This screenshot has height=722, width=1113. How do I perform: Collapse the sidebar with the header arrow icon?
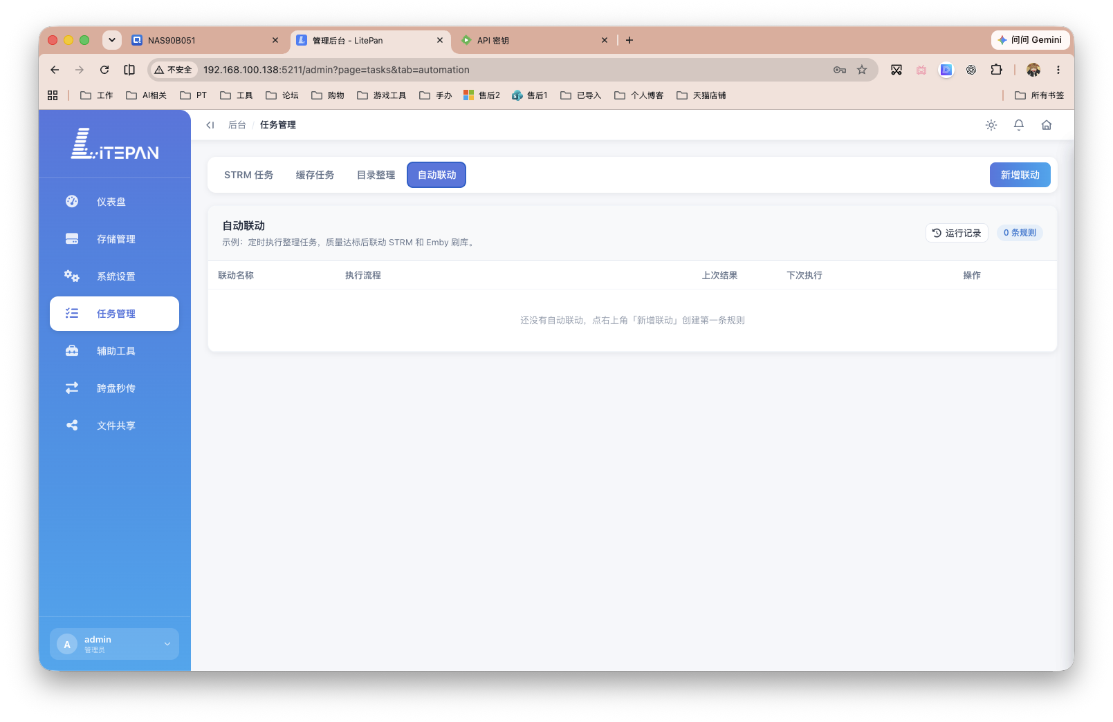pyautogui.click(x=210, y=125)
